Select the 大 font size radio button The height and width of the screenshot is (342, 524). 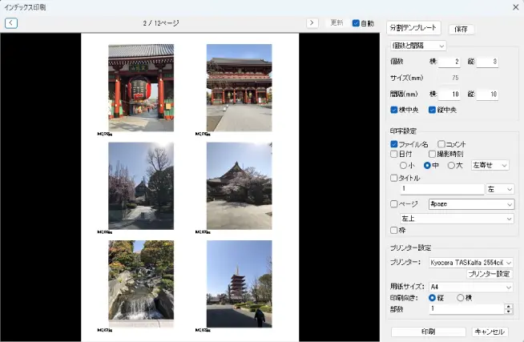[451, 165]
